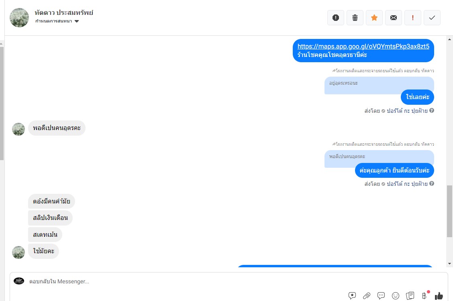The width and height of the screenshot is (453, 301).
Task: Expand the กำหนดการสนทนา dropdown arrow
Action: coord(77,21)
